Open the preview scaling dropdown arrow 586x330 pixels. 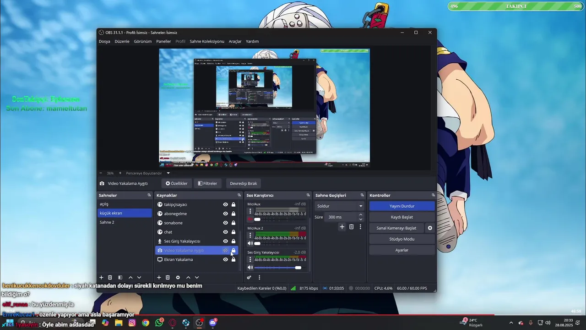point(168,173)
